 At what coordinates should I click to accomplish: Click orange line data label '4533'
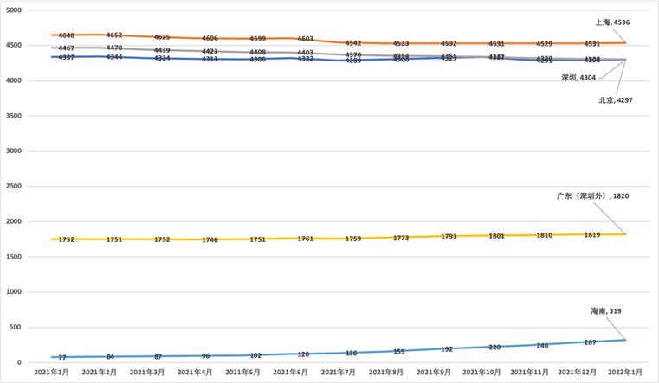click(401, 43)
